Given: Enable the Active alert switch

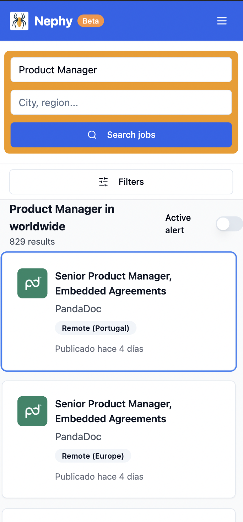Looking at the screenshot, I should 229,224.
